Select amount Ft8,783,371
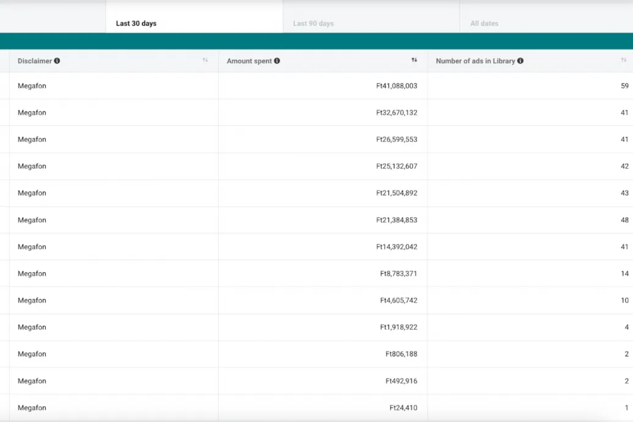Viewport: 633px width, 422px height. pyautogui.click(x=398, y=274)
